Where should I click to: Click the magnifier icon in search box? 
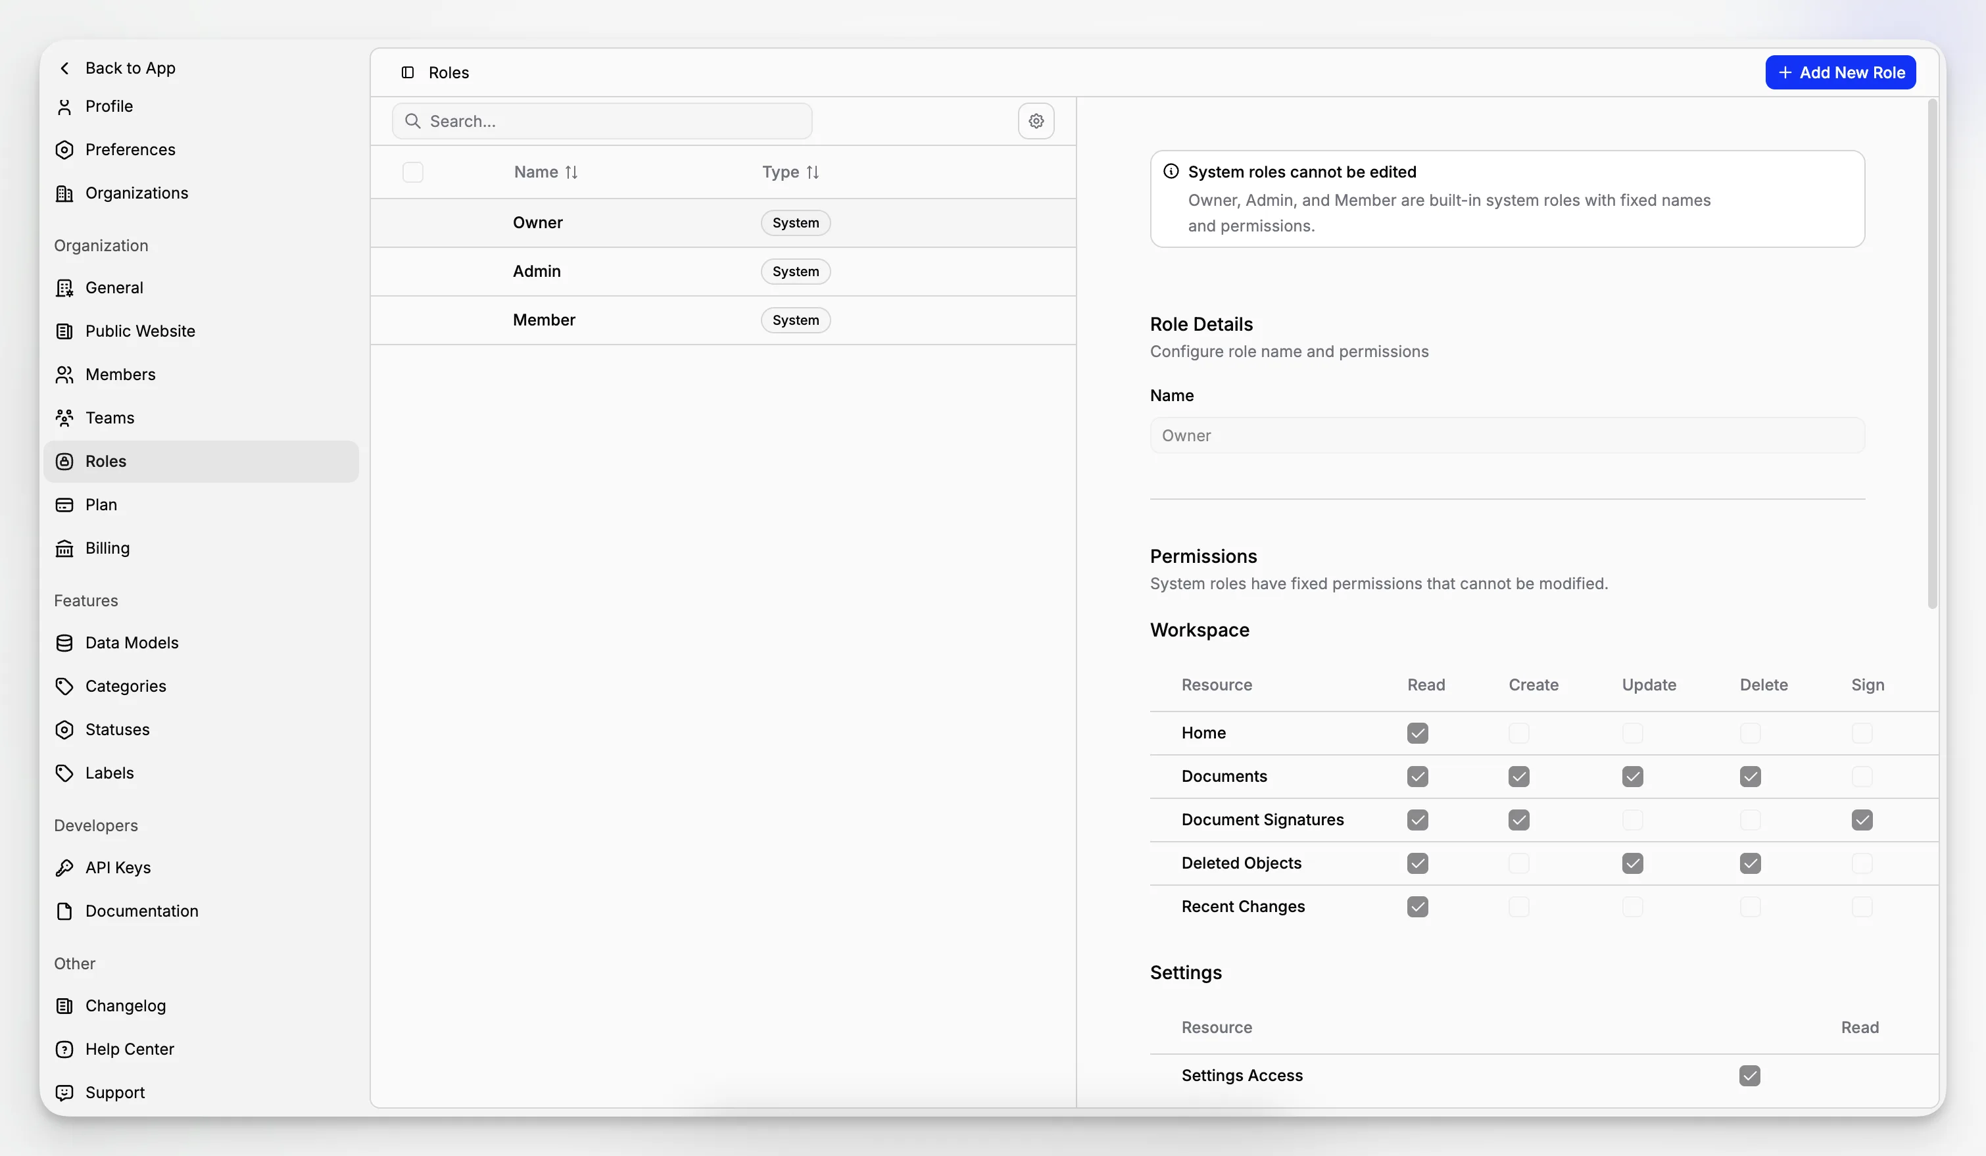pos(412,120)
